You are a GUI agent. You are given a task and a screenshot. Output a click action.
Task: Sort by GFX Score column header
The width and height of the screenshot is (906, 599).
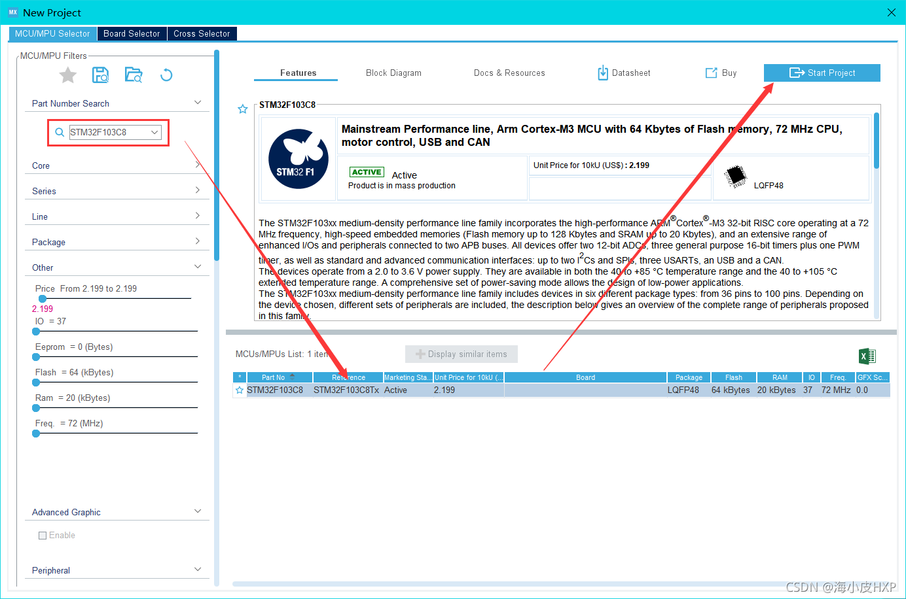coord(873,377)
